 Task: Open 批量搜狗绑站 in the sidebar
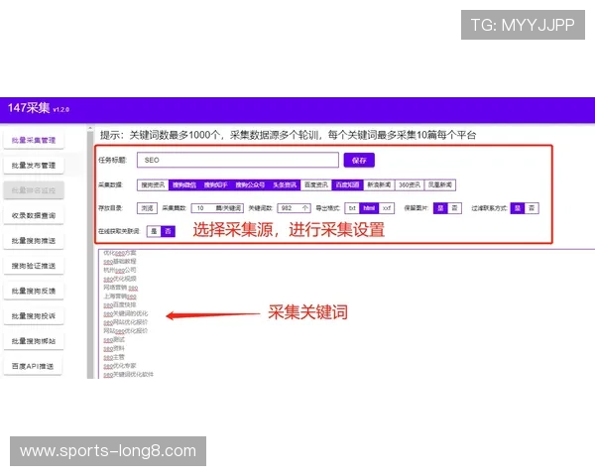click(x=34, y=341)
